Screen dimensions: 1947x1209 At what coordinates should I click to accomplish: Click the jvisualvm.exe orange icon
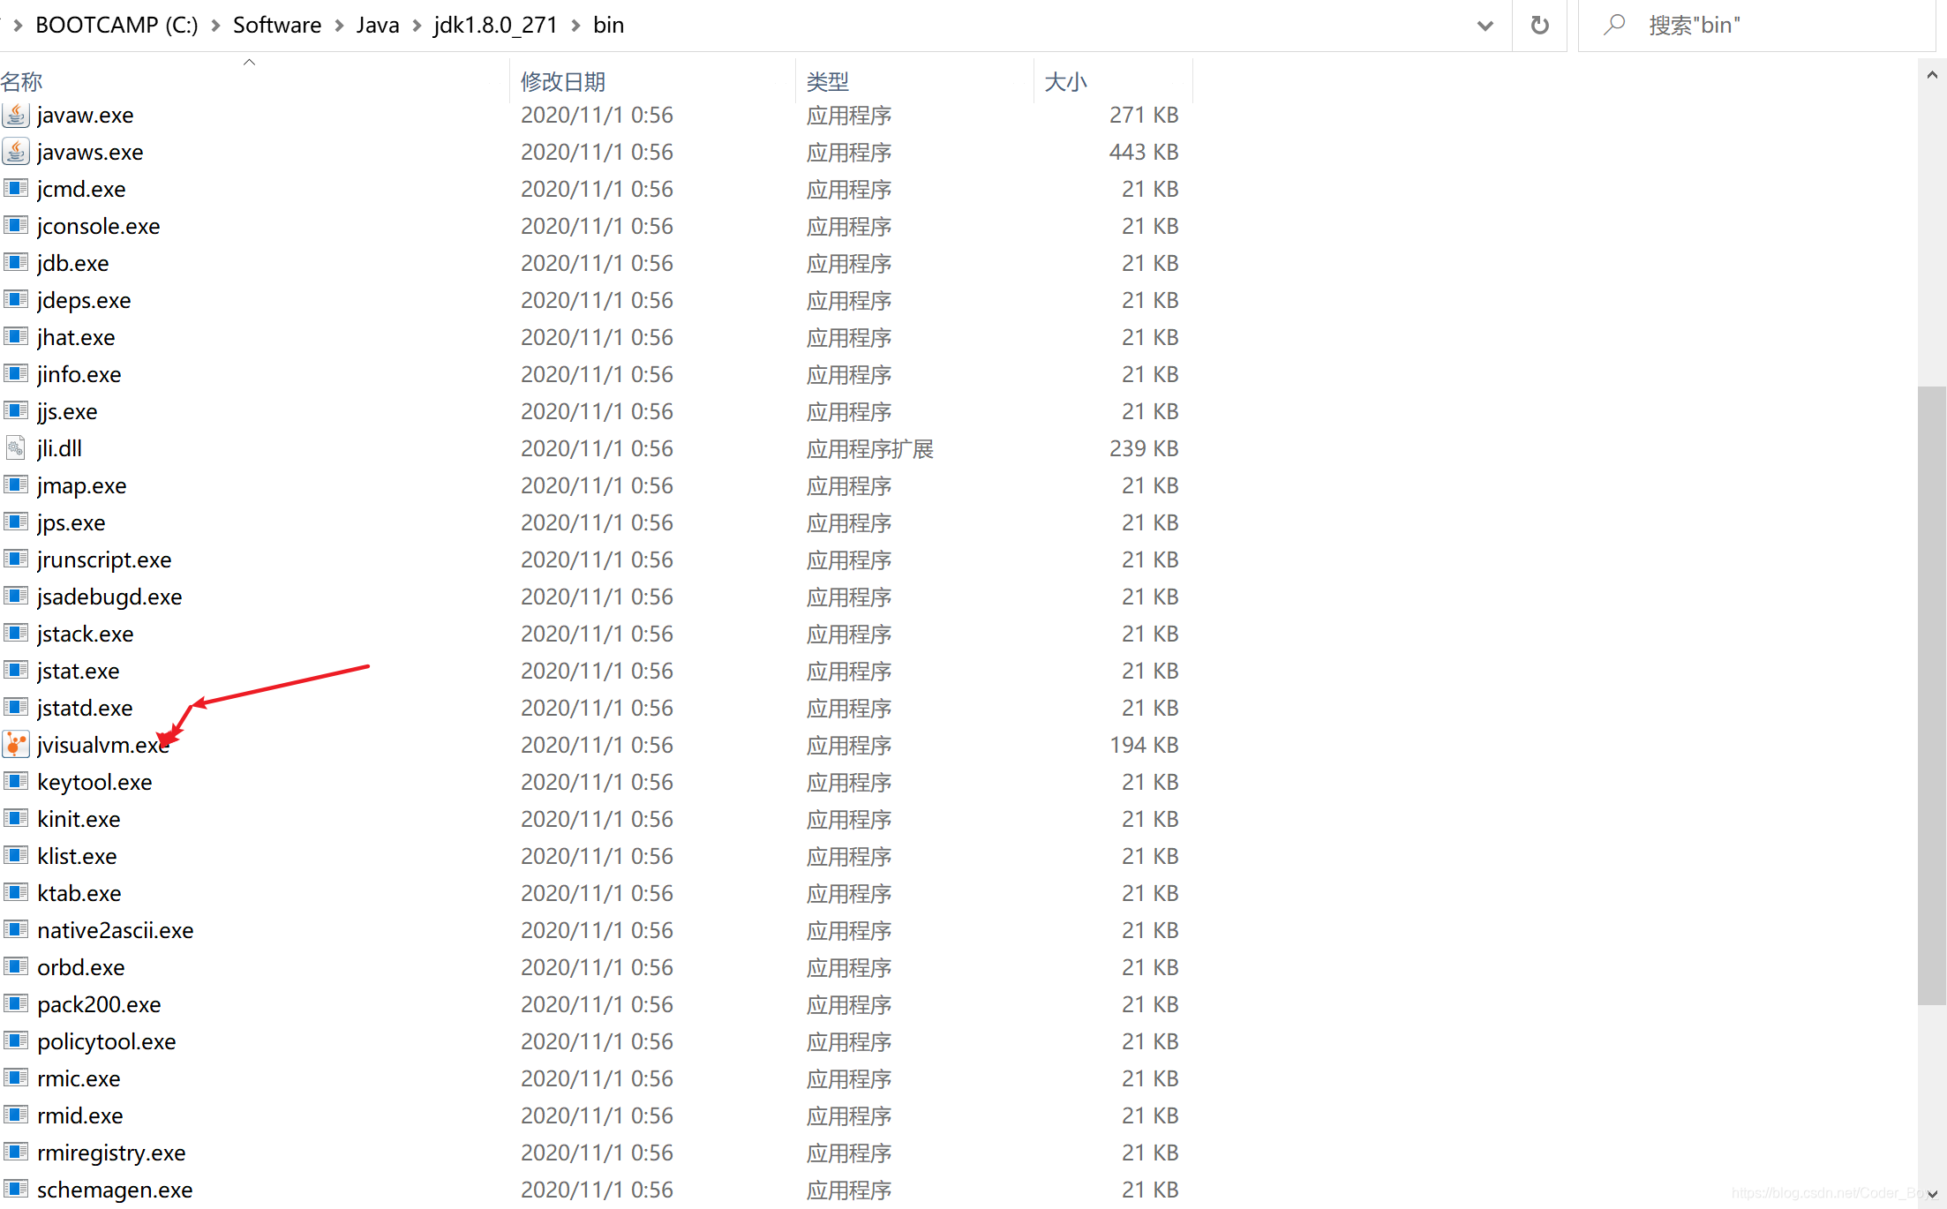(16, 745)
